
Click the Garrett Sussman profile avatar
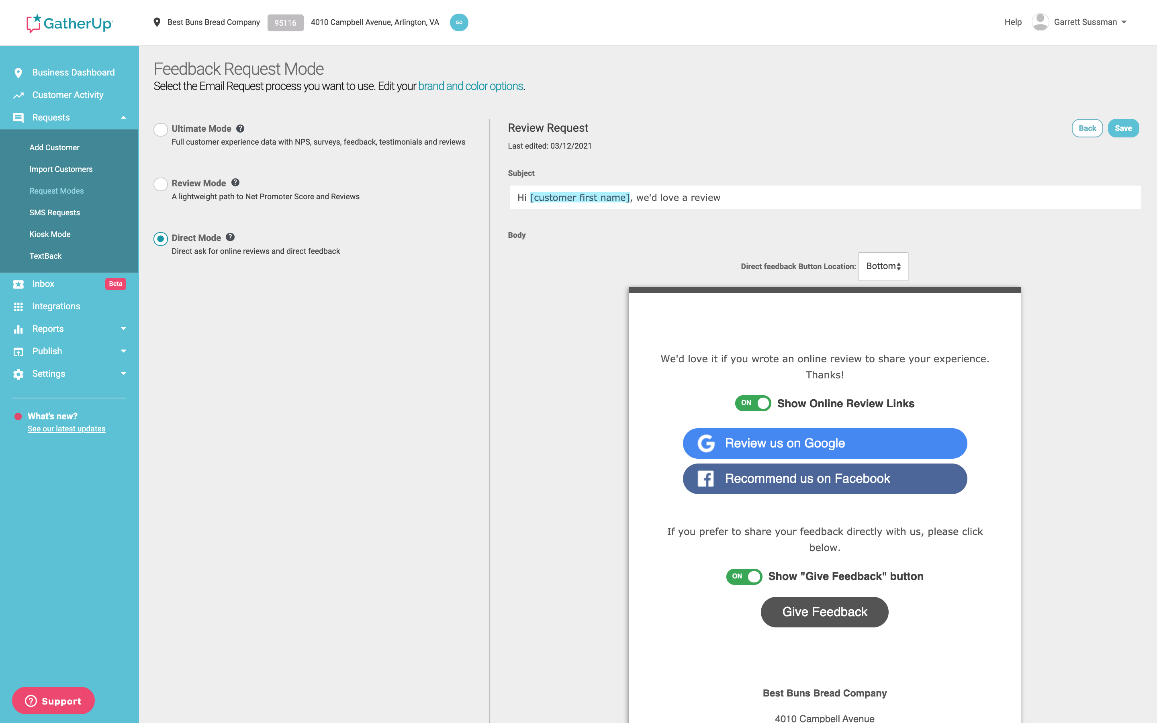coord(1040,22)
